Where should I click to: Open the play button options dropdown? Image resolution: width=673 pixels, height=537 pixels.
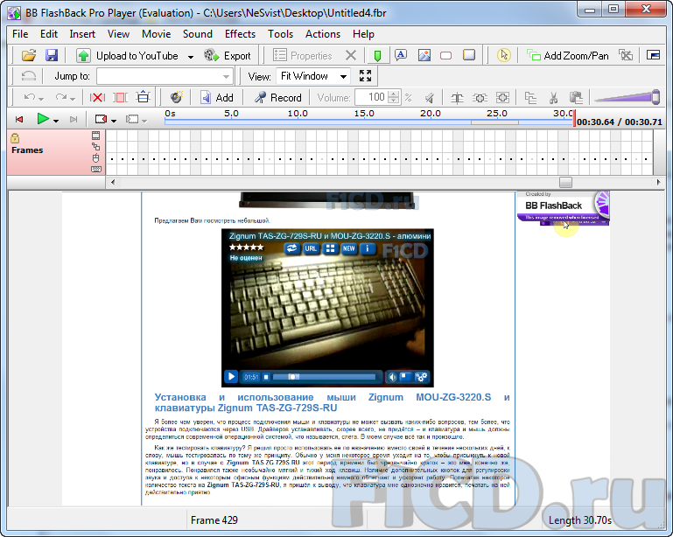(x=56, y=121)
